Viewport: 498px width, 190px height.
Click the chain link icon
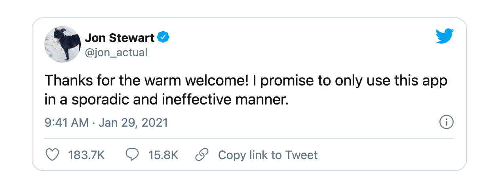[202, 155]
